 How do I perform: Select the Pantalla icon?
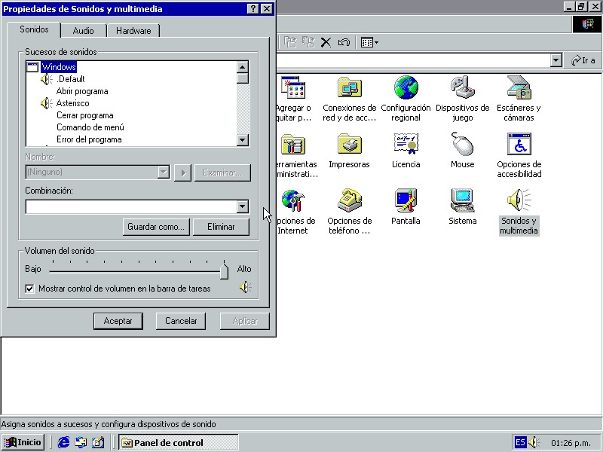pyautogui.click(x=406, y=200)
